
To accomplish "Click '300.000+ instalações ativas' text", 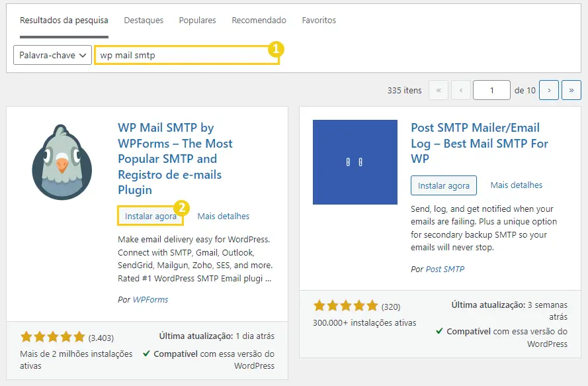I will 364,323.
